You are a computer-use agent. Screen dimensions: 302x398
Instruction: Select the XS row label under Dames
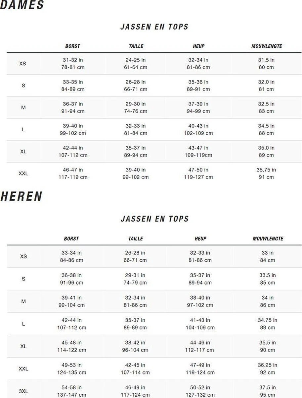click(22, 63)
